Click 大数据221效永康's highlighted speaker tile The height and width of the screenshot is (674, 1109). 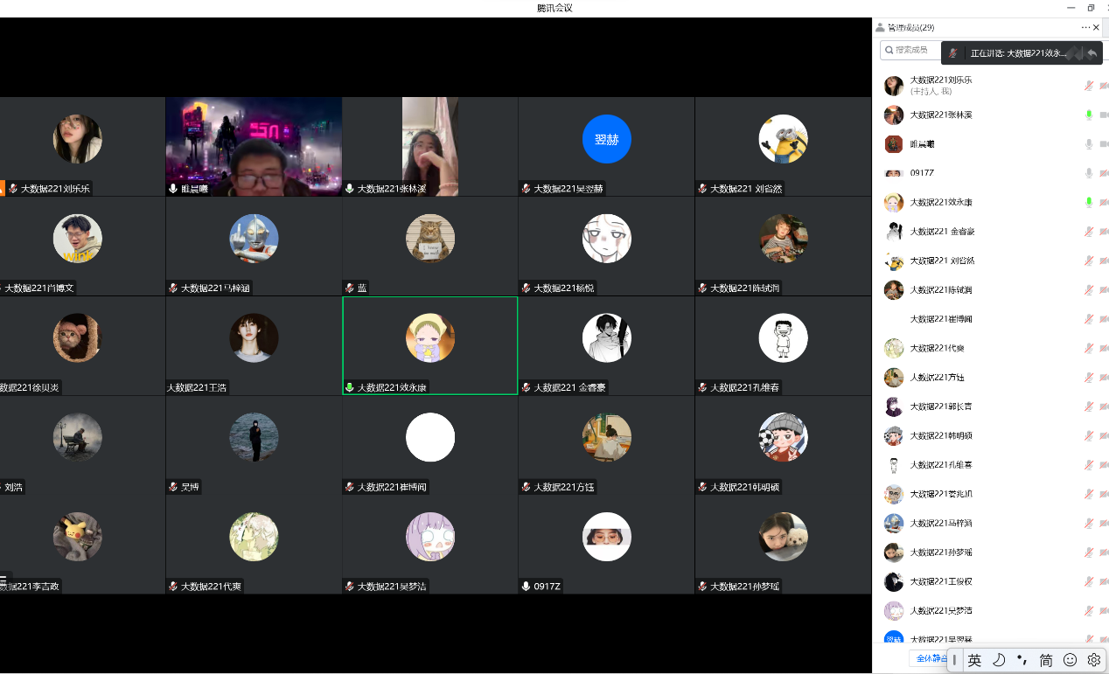pos(429,345)
